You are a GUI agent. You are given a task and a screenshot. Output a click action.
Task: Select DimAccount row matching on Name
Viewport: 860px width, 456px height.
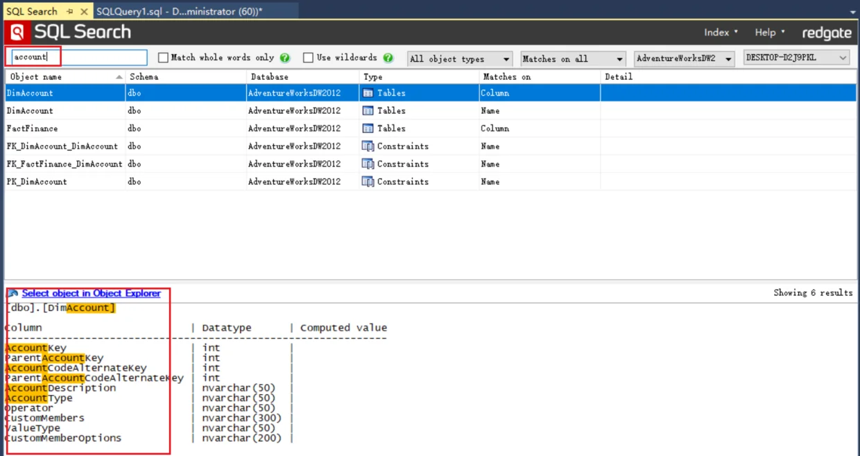pyautogui.click(x=431, y=111)
